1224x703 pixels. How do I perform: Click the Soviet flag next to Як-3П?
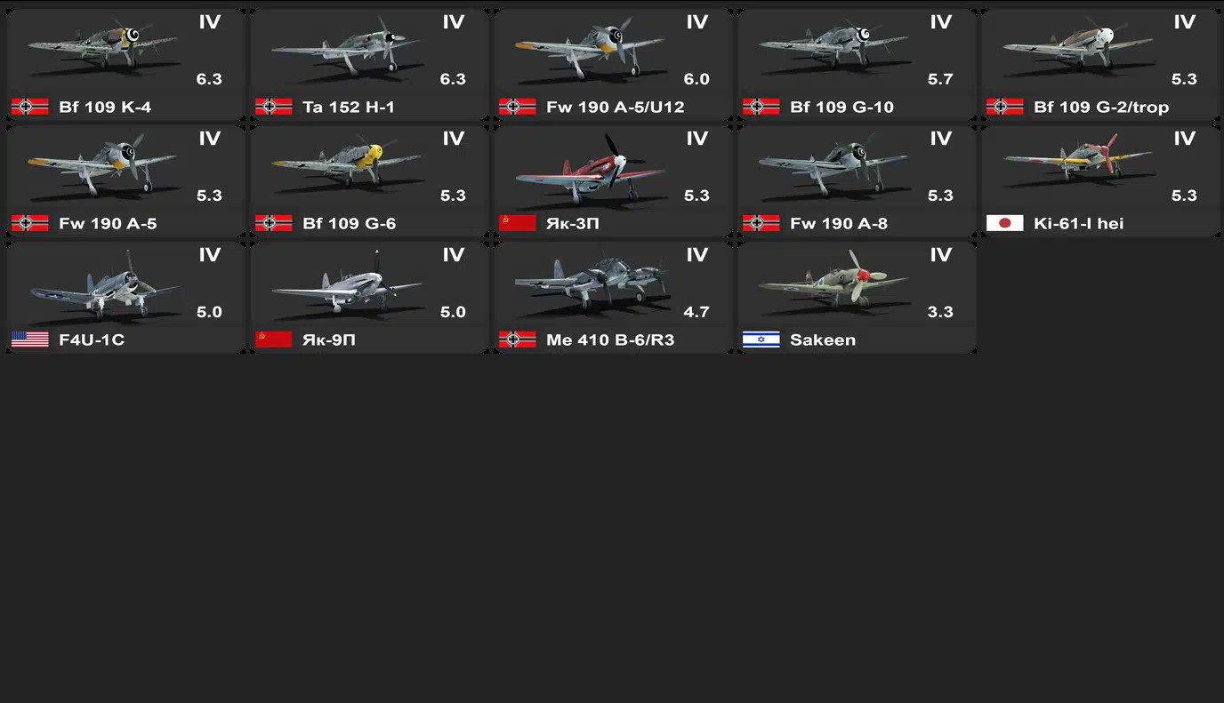pyautogui.click(x=517, y=223)
